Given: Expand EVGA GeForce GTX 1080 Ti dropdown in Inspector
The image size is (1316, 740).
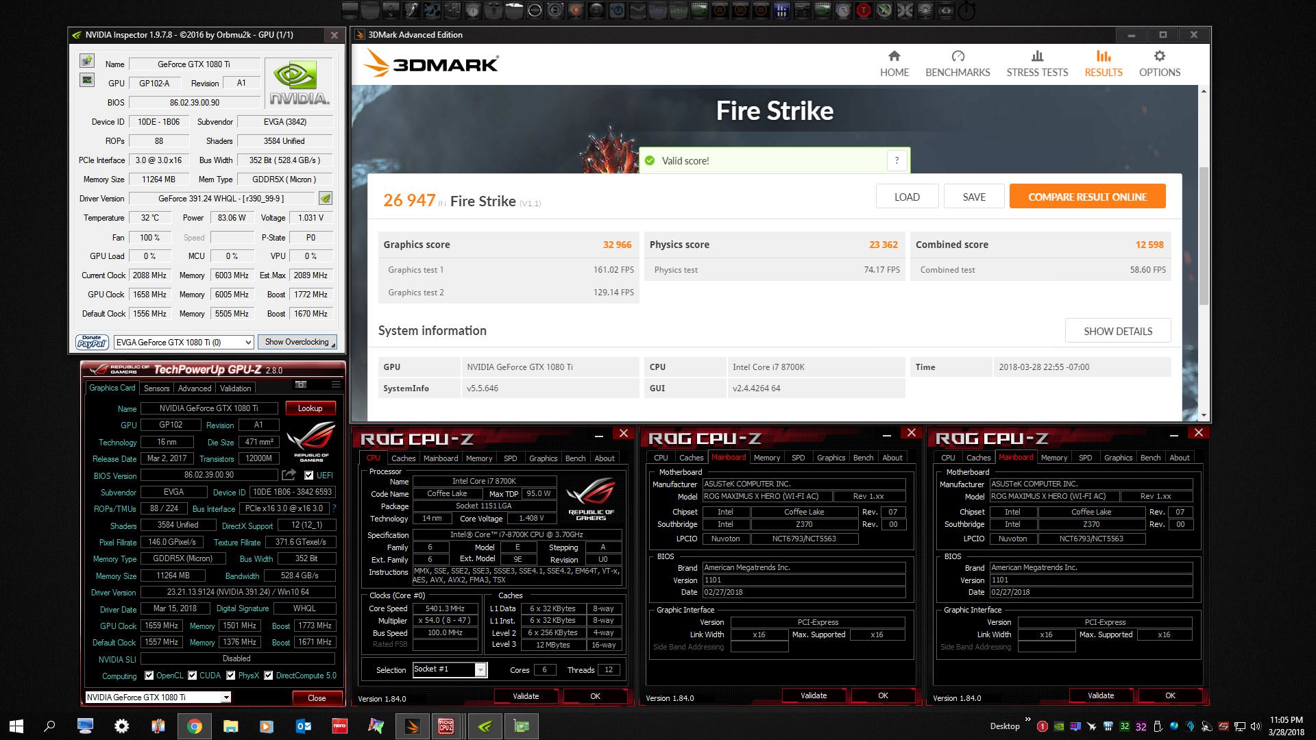Looking at the screenshot, I should point(248,342).
